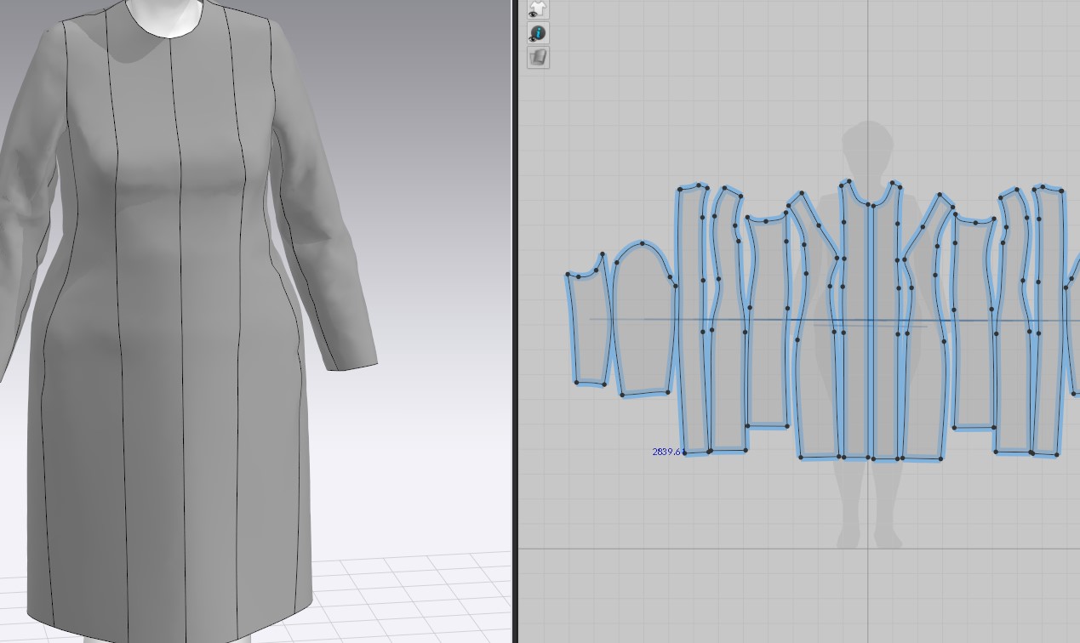Click the avatar's neck in the 3D view
The image size is (1080, 643).
coord(166,13)
